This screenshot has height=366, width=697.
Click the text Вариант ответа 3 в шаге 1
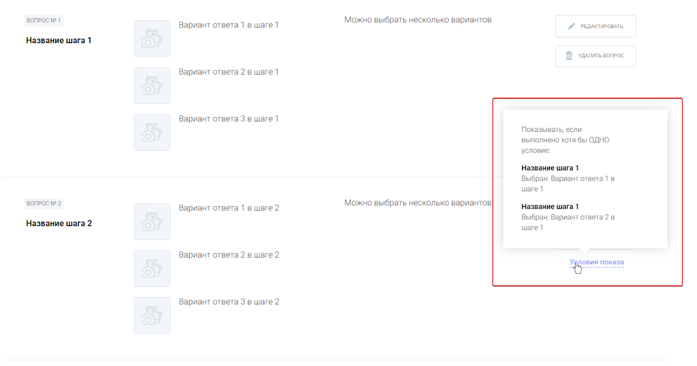click(x=228, y=118)
